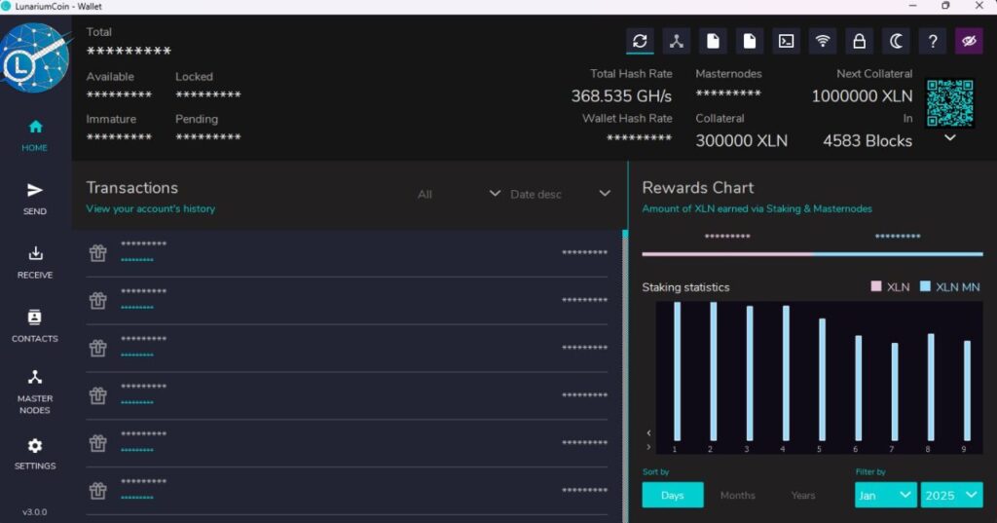Click the 4583 Blocks value
Viewport: 997px width, 523px height.
(x=868, y=140)
